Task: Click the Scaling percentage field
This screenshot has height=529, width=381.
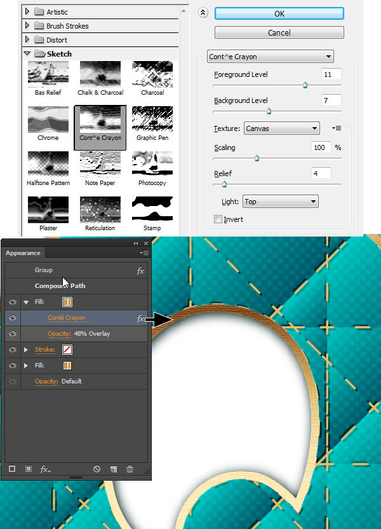Action: click(321, 148)
